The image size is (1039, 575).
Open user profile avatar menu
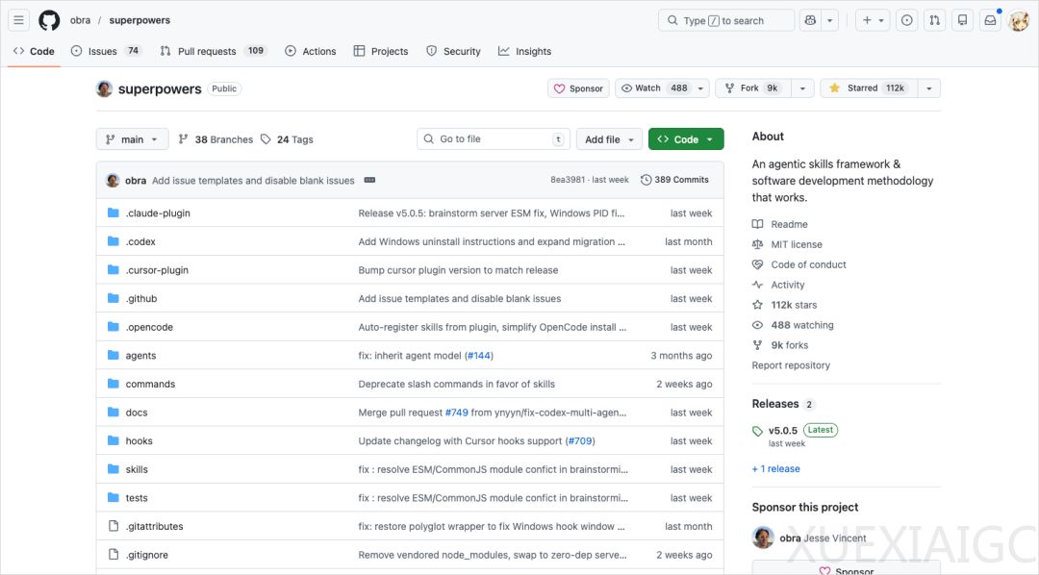click(1018, 20)
